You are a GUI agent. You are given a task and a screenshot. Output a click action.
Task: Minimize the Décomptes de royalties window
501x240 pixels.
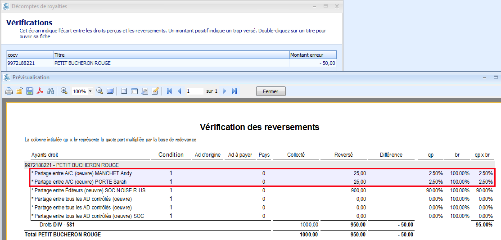pos(315,6)
